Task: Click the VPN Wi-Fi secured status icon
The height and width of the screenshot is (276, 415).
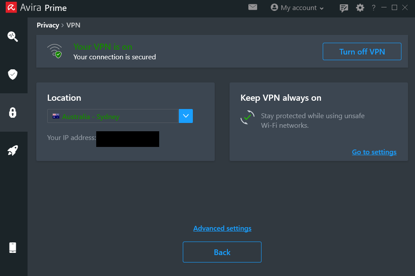Action: pyautogui.click(x=55, y=51)
